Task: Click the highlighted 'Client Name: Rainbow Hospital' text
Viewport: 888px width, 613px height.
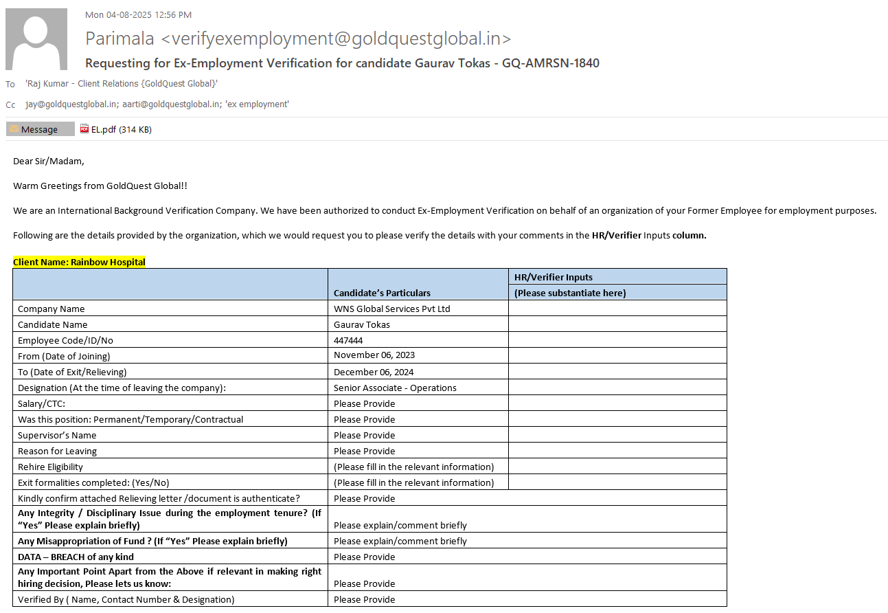Action: (79, 262)
